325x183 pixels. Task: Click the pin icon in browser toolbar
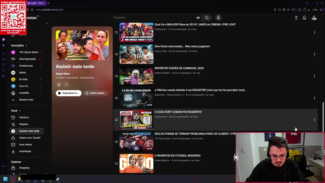(x=275, y=10)
